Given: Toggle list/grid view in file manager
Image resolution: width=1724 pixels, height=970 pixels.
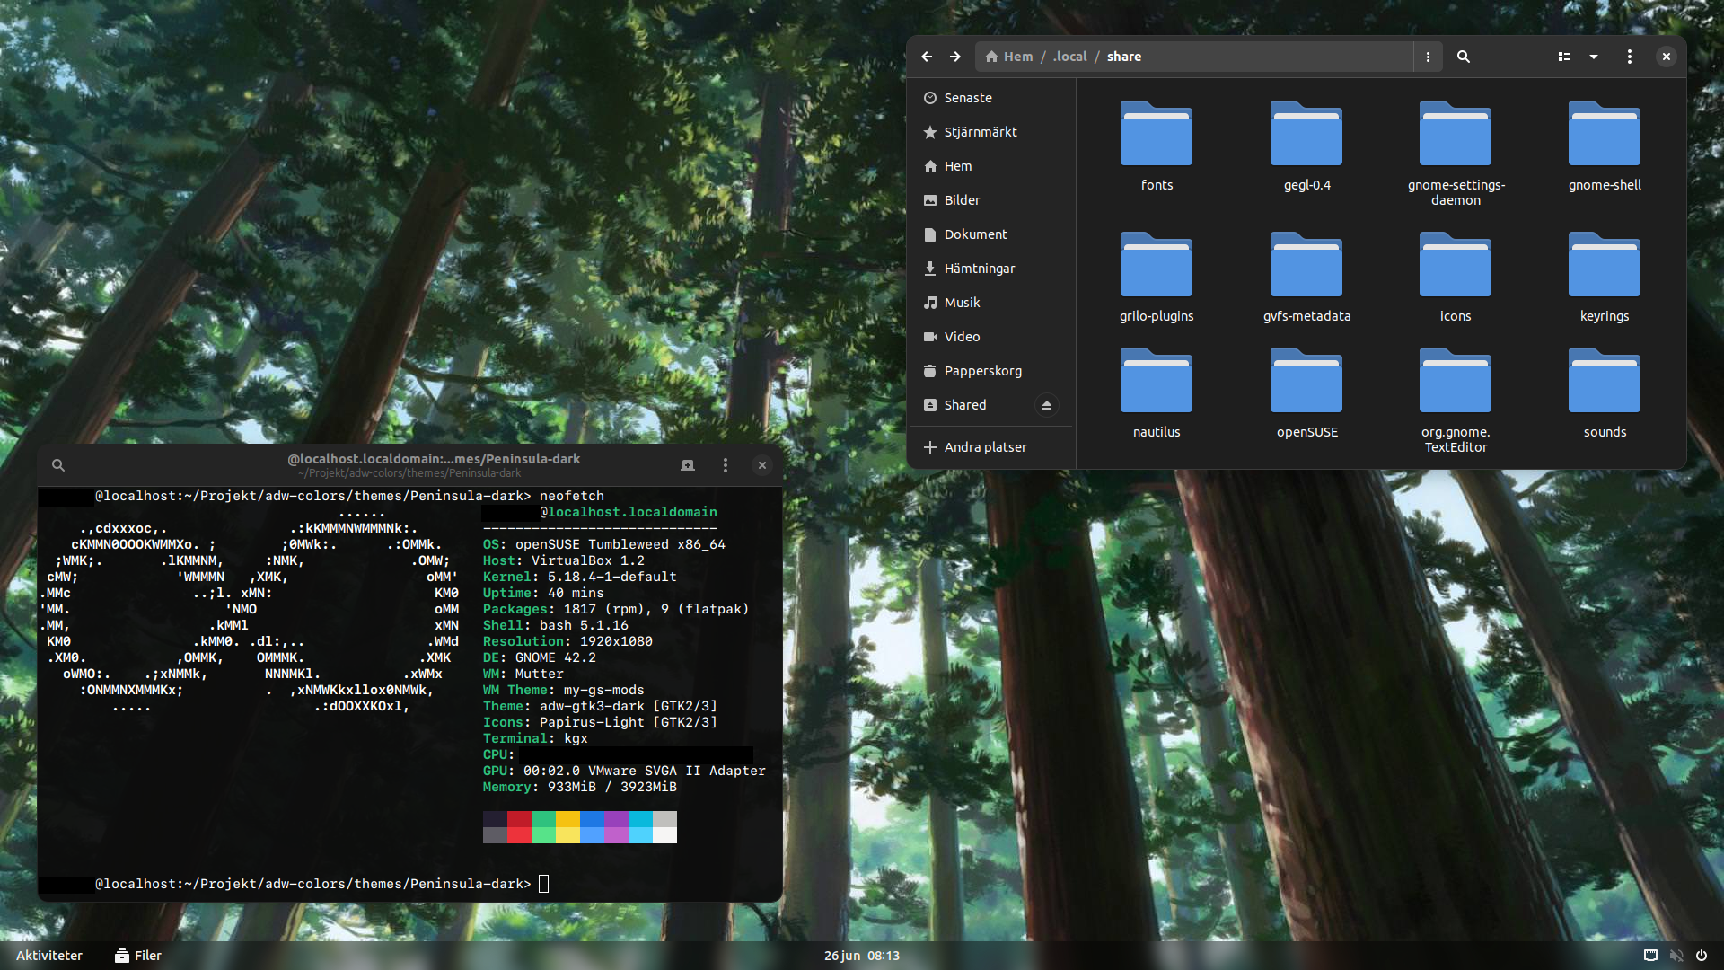Looking at the screenshot, I should click(1563, 57).
